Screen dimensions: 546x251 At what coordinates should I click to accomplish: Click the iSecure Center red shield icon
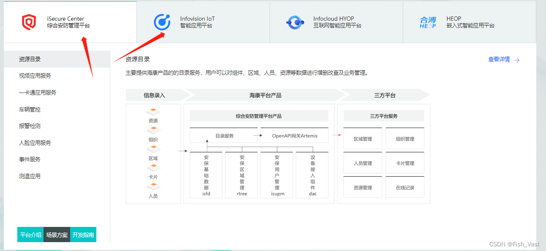tap(29, 22)
